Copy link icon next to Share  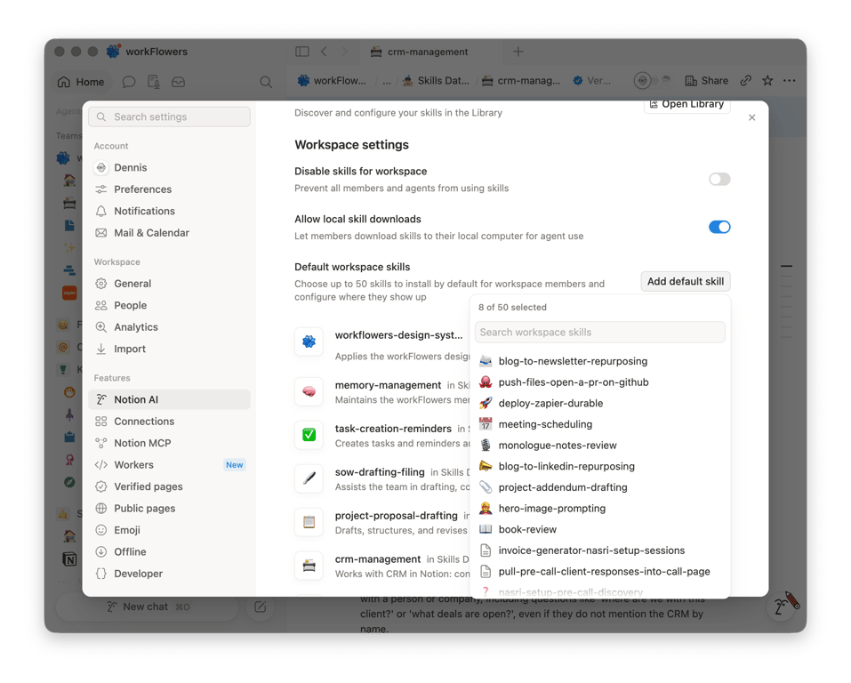(746, 81)
